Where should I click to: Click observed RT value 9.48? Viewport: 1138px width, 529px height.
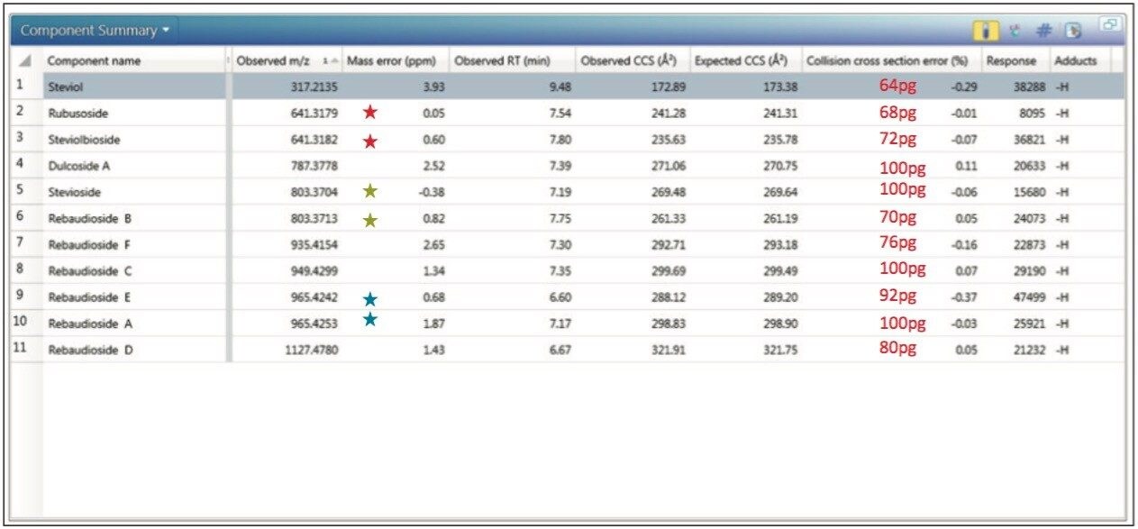[560, 88]
